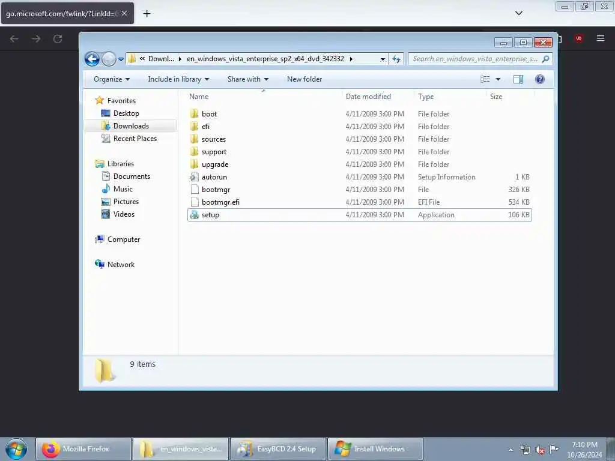Open the Videos library
This screenshot has width=615, height=461.
pyautogui.click(x=124, y=214)
